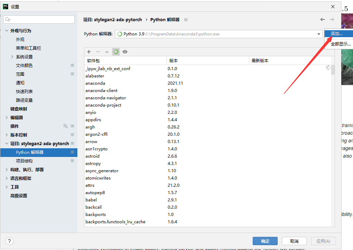The width and height of the screenshot is (353, 250).
Task: Expand the 系统设置 node
Action: tap(12, 57)
